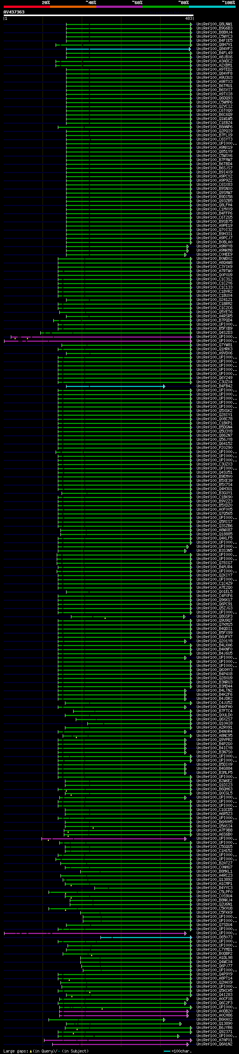This screenshot has height=1054, width=239.
Task: Select hit label UniRef100_C1BKP1
Action: point(214,423)
